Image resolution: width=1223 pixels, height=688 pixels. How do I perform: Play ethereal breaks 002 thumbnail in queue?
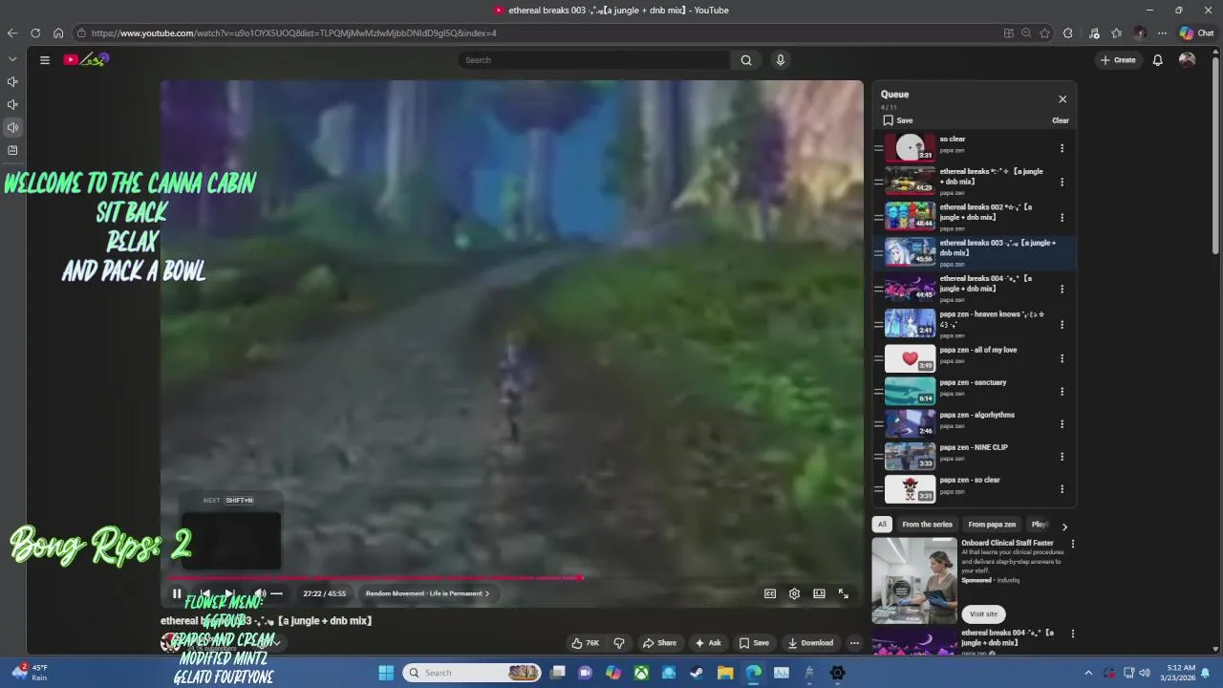point(910,216)
